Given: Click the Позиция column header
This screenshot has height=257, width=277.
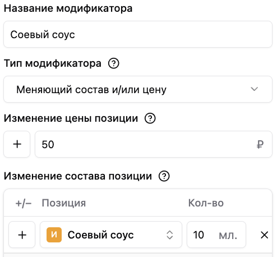Looking at the screenshot, I should tap(64, 203).
